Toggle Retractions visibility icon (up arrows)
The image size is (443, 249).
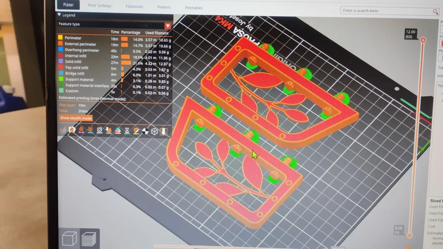[81, 130]
